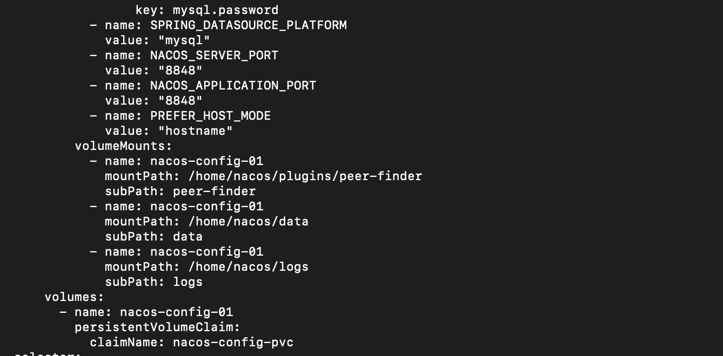723x356 pixels.
Task: Click the nacos-config-pvc claim name
Action: [233, 343]
